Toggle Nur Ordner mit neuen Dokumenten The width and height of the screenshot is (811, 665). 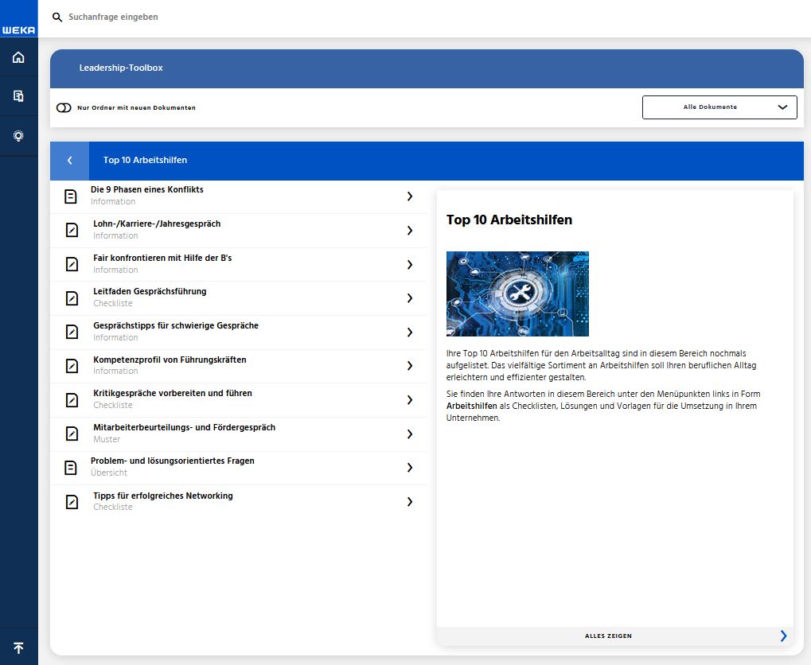64,107
